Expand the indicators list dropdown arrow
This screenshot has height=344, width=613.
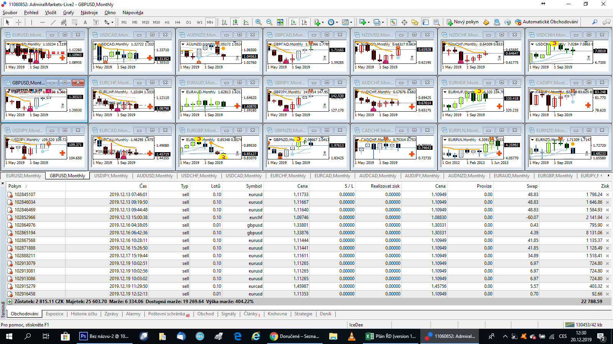point(323,22)
